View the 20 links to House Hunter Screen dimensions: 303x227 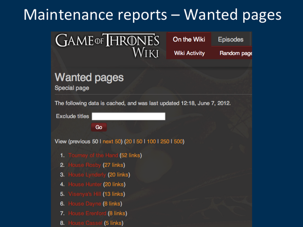(114, 184)
